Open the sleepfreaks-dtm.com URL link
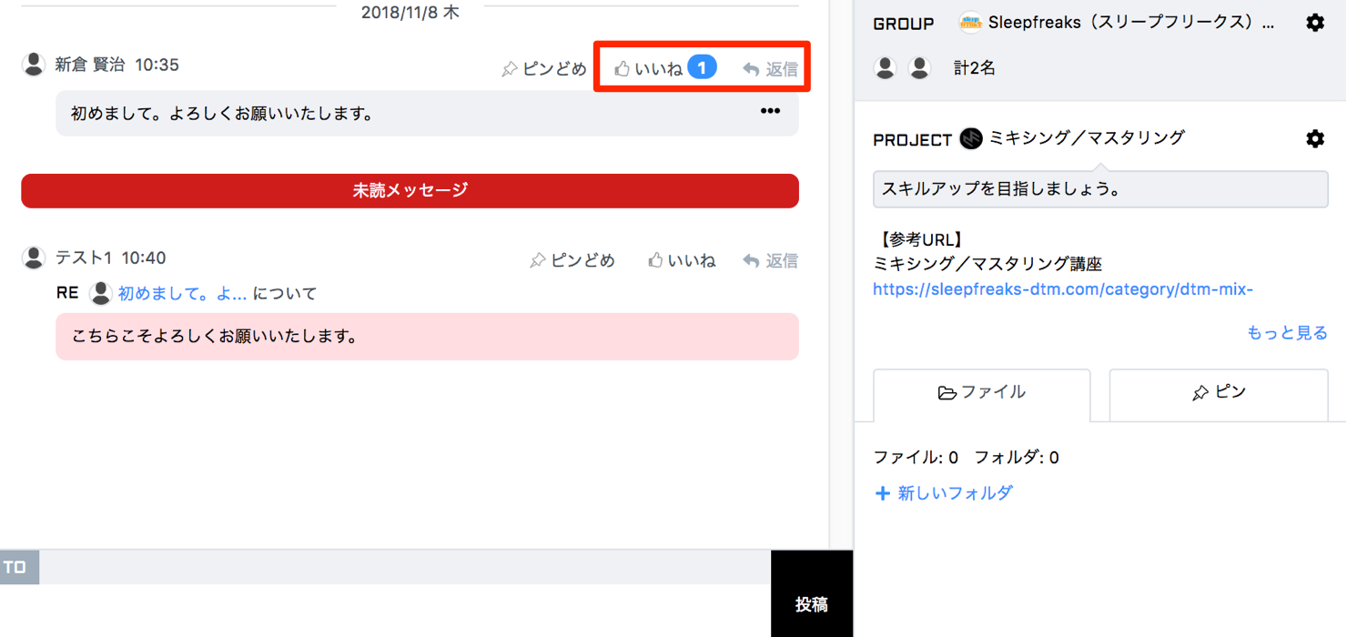Image resolution: width=1347 pixels, height=637 pixels. pos(1063,289)
